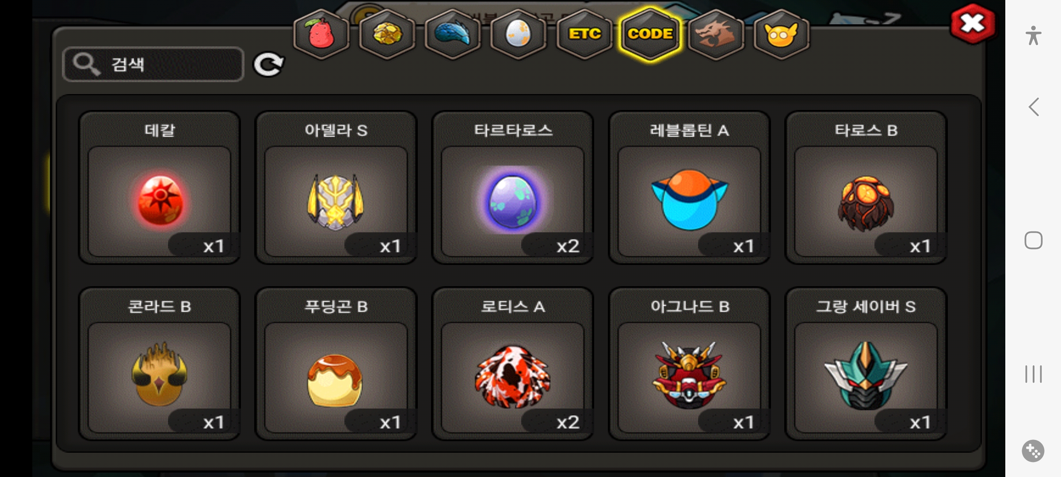The width and height of the screenshot is (1061, 477).
Task: Select the 타로스 B lava egg
Action: [866, 188]
